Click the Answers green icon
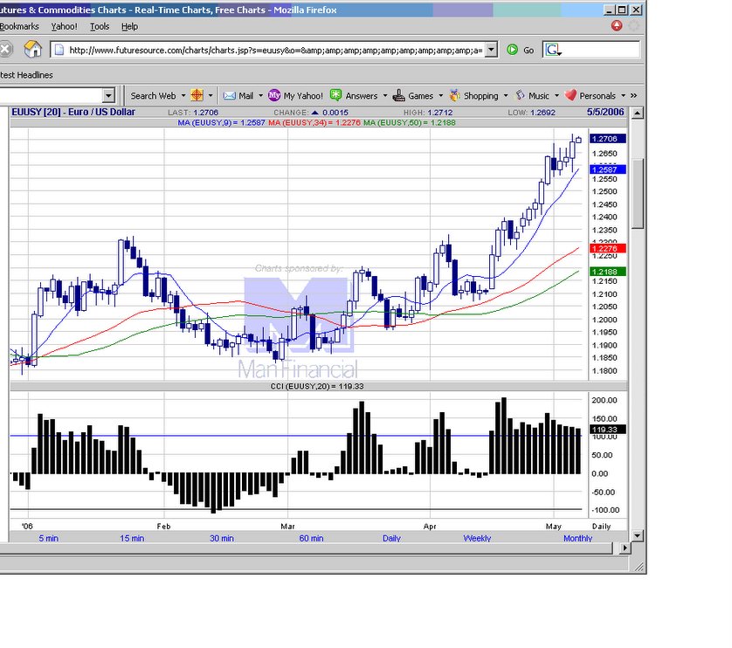 point(335,95)
